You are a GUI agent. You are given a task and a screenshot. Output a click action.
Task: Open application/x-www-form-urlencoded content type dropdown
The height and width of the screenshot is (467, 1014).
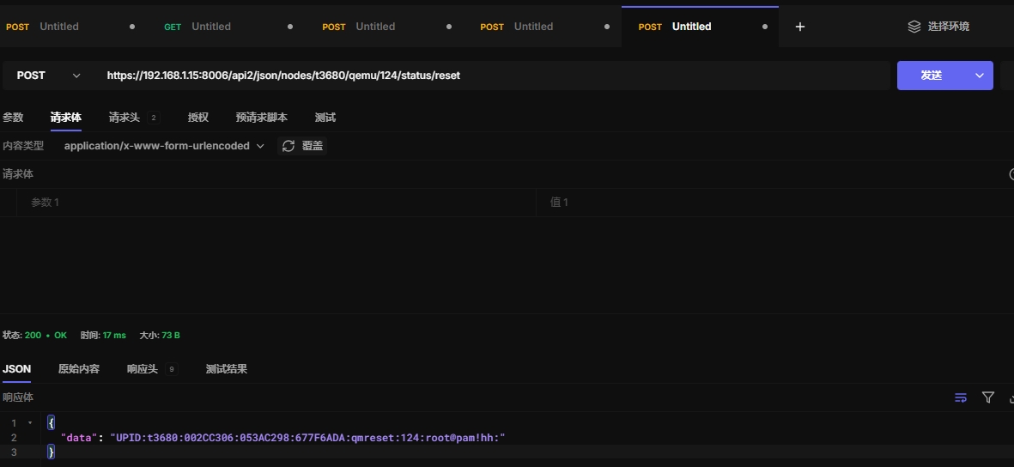164,146
